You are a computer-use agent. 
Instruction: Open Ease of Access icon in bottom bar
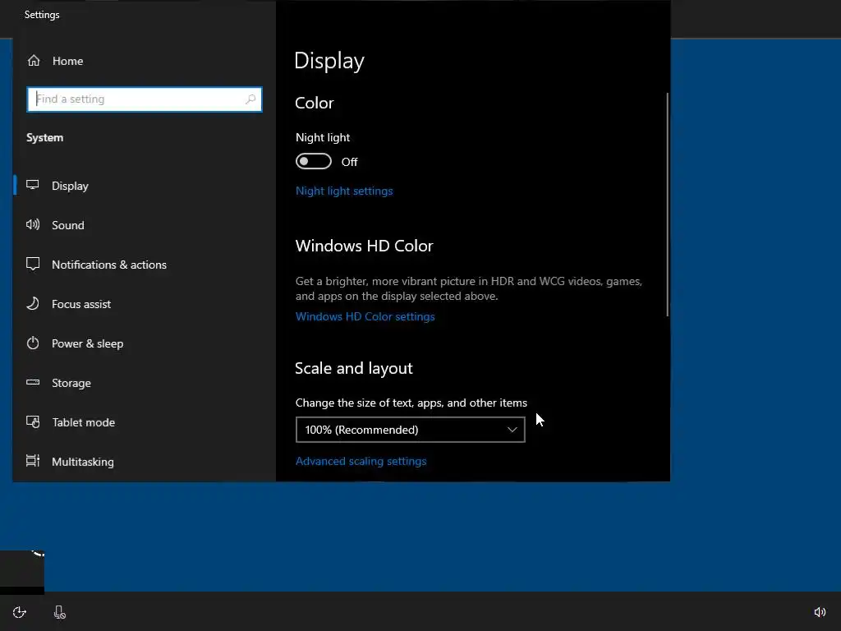[20, 612]
